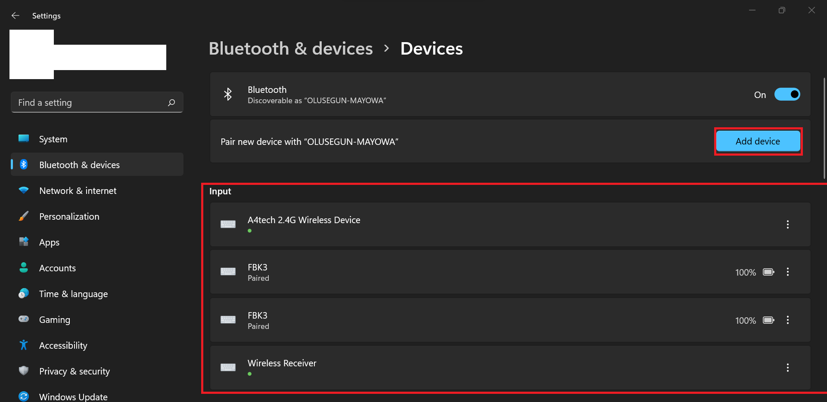Click the search magnifier icon
This screenshot has height=402, width=827.
[x=171, y=103]
